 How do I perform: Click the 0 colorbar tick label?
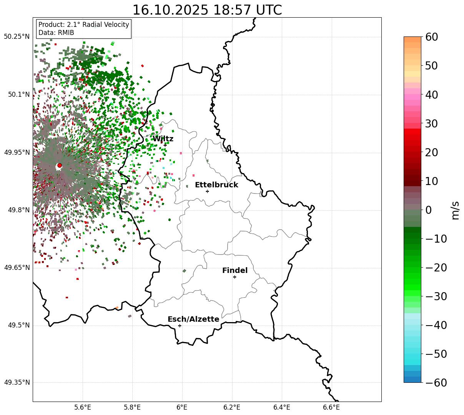click(428, 210)
